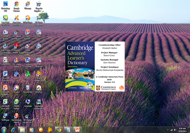Image resolution: width=190 pixels, height=133 pixels.
Task: Open Windows Media Player taskbar icon
Action: pyautogui.click(x=31, y=130)
